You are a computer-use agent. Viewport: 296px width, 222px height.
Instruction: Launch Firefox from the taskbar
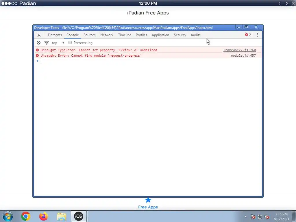pos(44,216)
